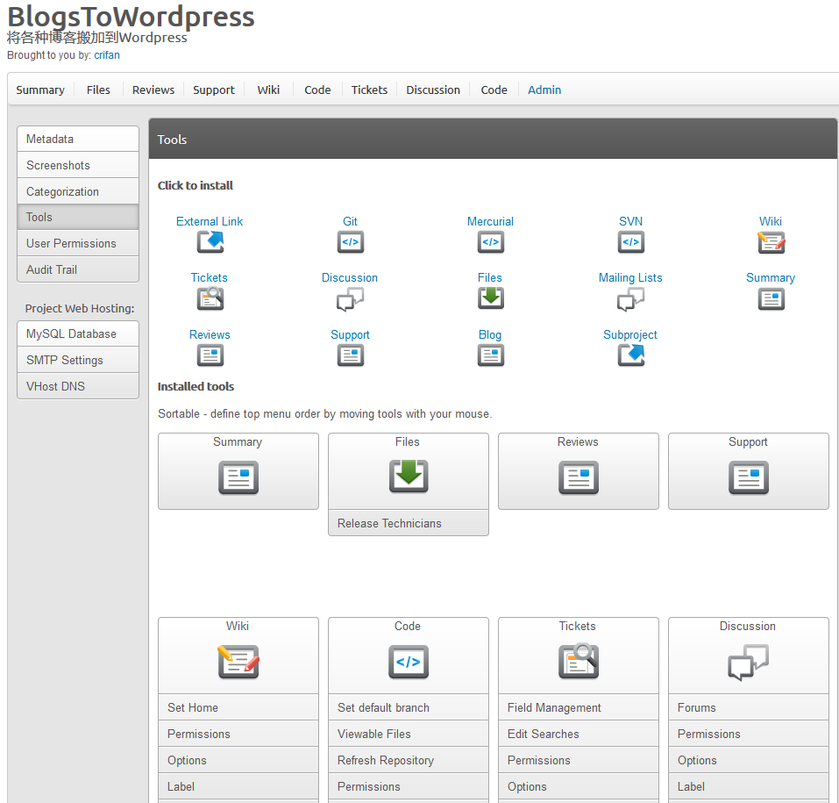The height and width of the screenshot is (803, 839).
Task: Click Edit Searches under Tickets
Action: 579,734
